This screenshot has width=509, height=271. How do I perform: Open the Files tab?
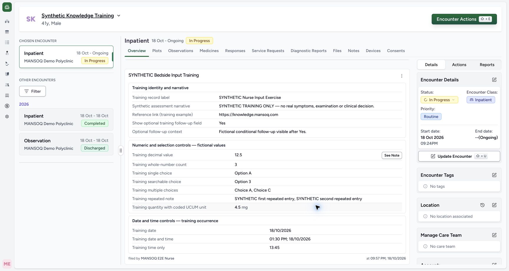(x=337, y=51)
